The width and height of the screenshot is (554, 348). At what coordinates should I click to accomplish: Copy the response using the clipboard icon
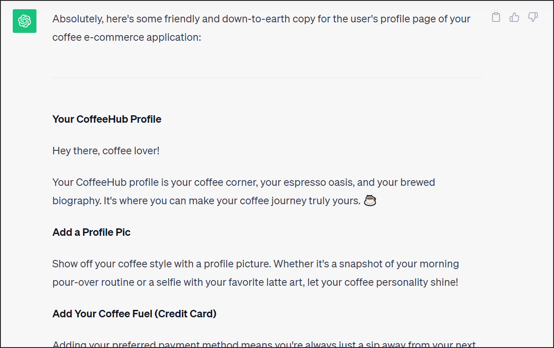coord(496,18)
